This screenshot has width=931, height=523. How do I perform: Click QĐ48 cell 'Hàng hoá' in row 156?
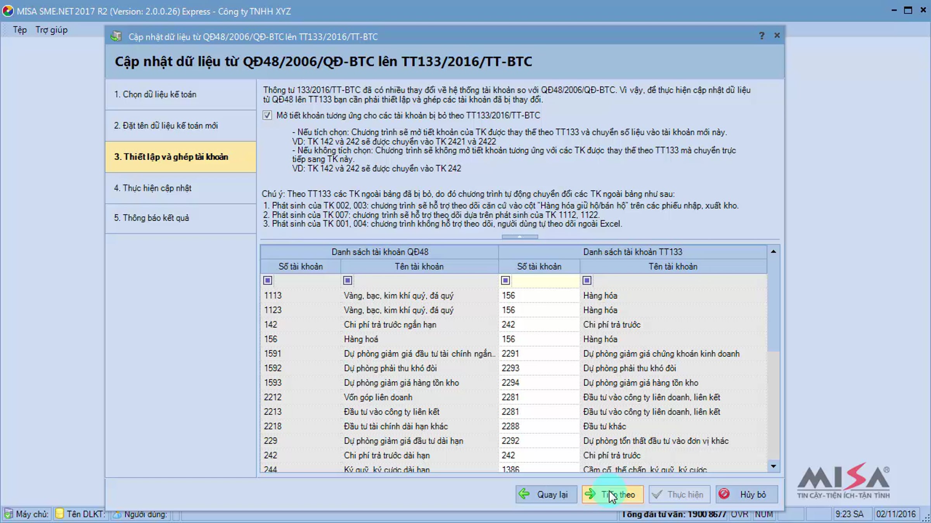(x=419, y=339)
